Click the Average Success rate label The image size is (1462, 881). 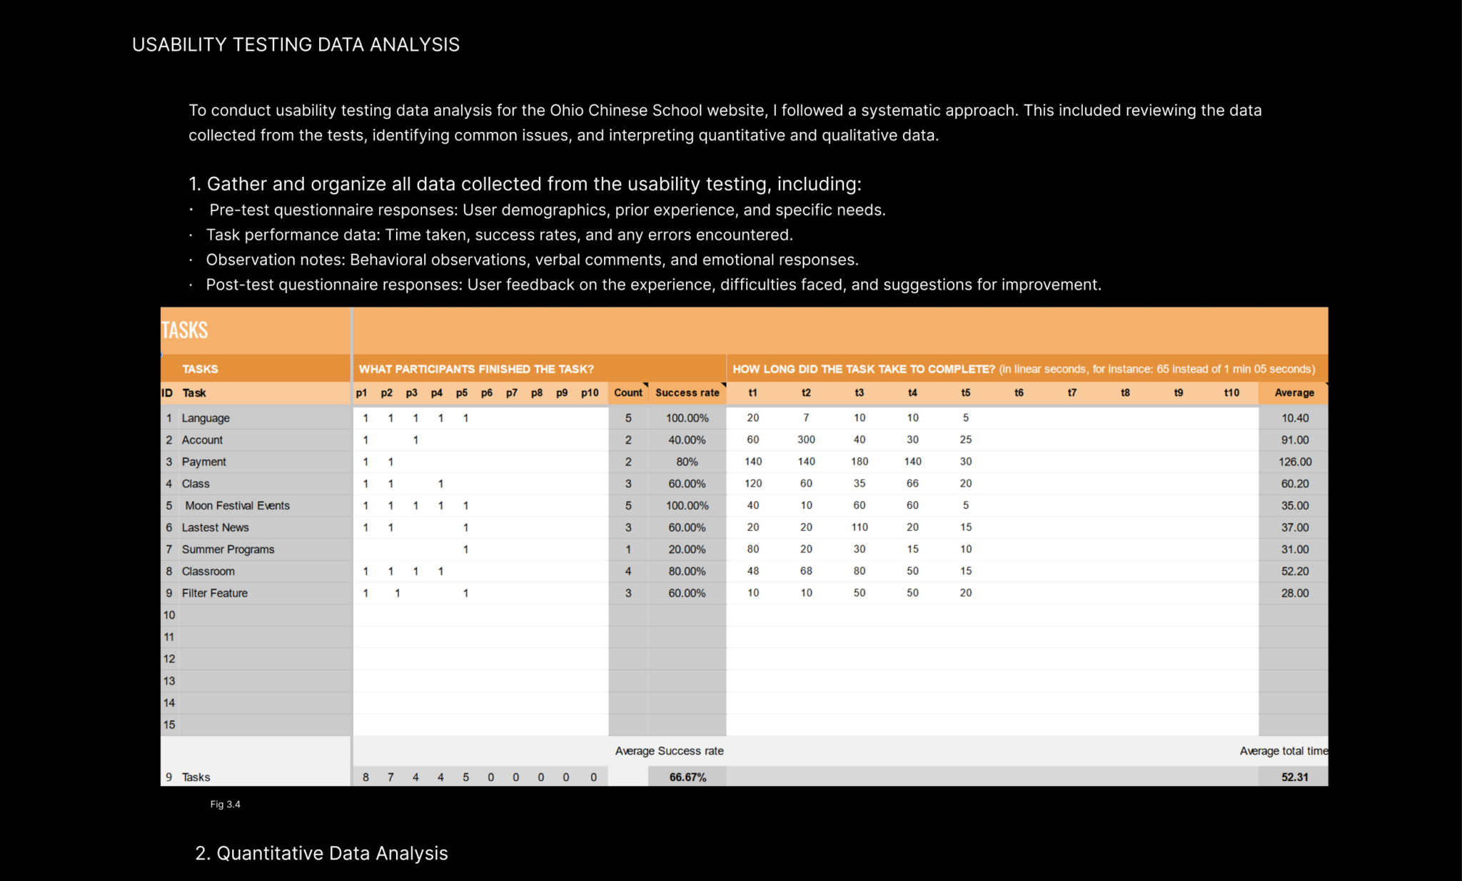669,751
